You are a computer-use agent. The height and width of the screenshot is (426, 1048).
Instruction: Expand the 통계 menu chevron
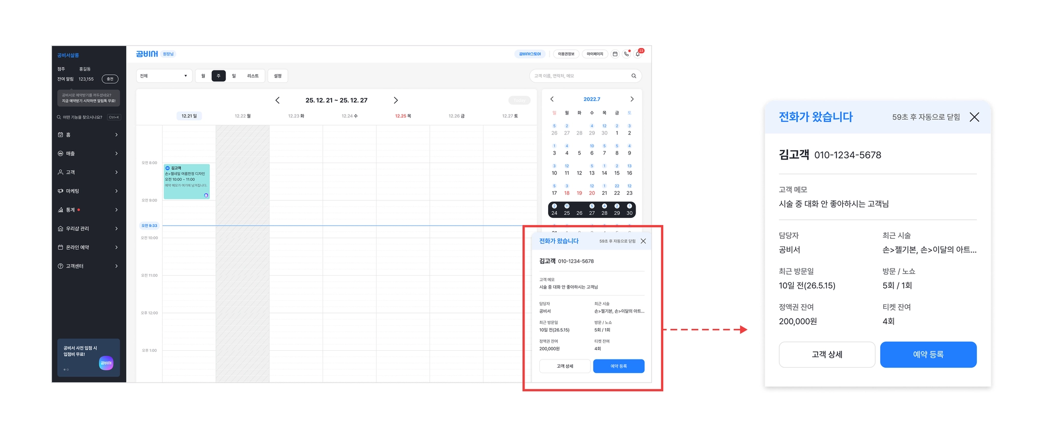point(117,210)
